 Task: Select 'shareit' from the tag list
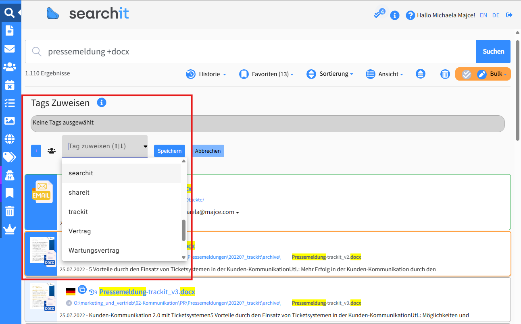pyautogui.click(x=79, y=193)
